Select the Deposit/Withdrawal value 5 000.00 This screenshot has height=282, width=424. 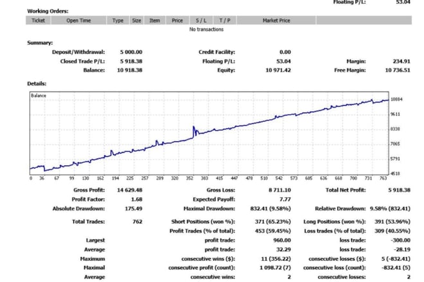click(131, 52)
